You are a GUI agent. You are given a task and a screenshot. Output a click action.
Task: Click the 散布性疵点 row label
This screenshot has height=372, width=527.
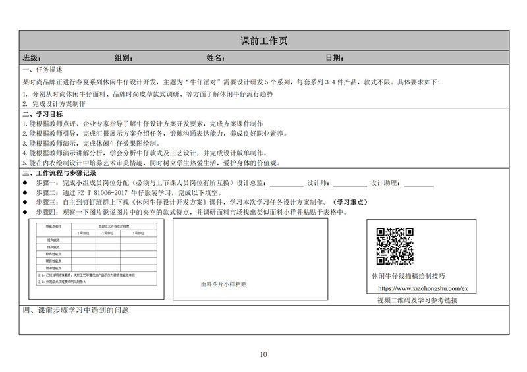click(54, 254)
